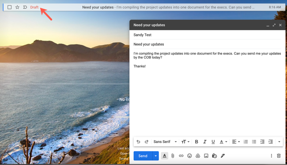Send the email with the Send button
The image size is (287, 165).
point(143,156)
